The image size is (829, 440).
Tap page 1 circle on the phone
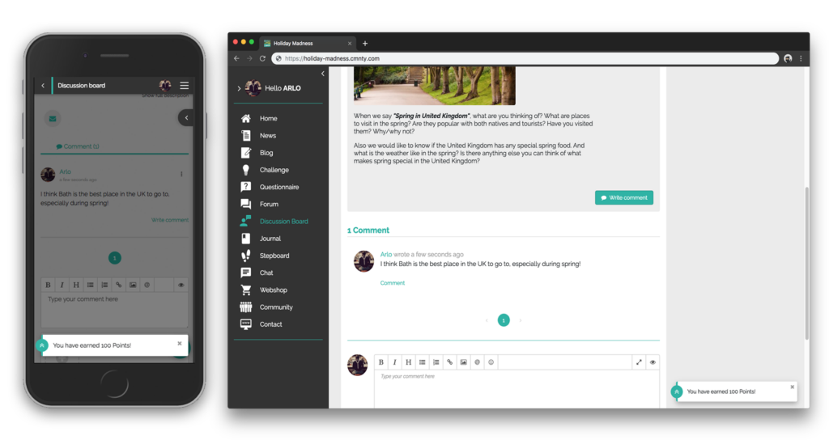(115, 258)
